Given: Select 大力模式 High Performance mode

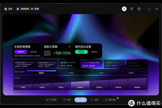Looking at the screenshot, I should coord(92,64).
